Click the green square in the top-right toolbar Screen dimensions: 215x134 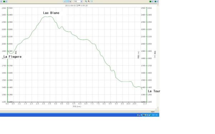[x=150, y=1]
